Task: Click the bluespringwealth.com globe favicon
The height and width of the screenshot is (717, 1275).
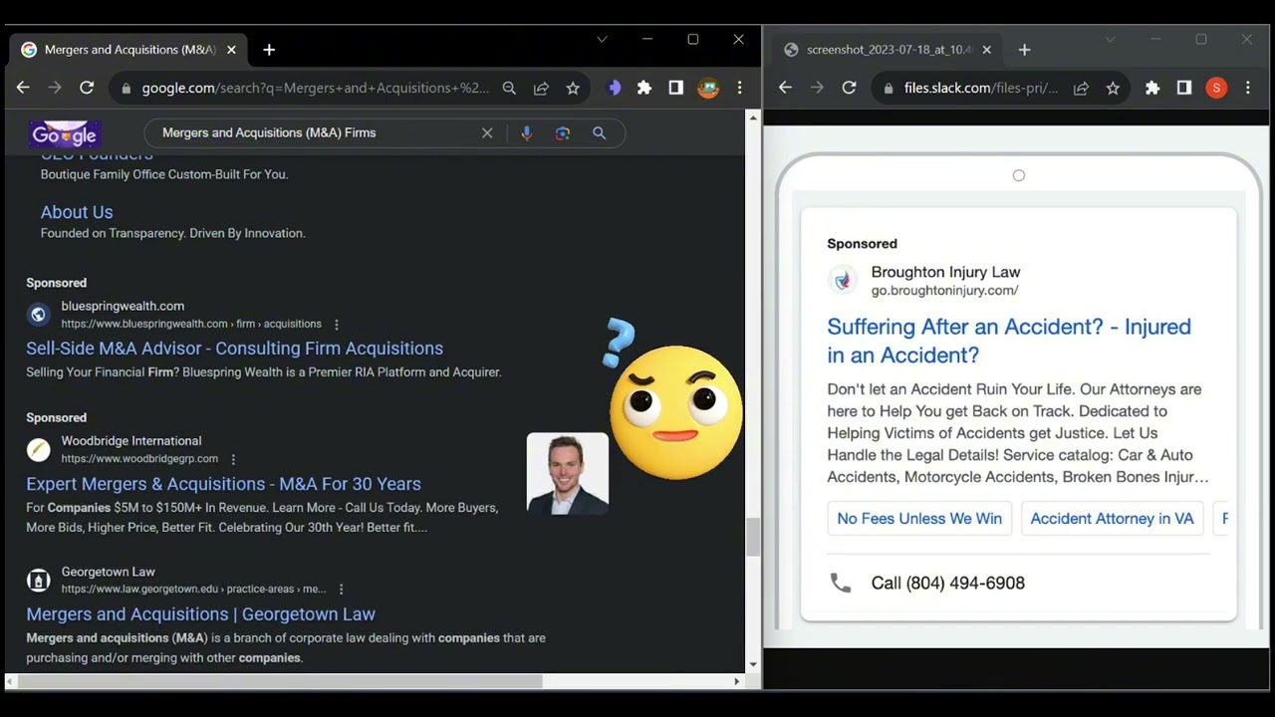Action: 38,315
